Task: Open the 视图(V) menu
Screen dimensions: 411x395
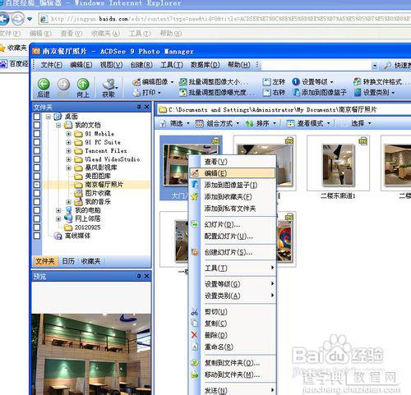Action: click(111, 65)
